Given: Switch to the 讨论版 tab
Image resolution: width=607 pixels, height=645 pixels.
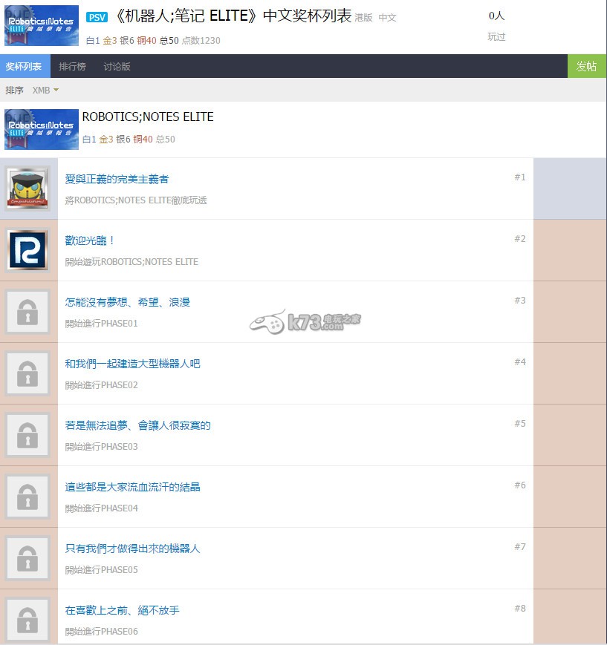Looking at the screenshot, I should [117, 66].
